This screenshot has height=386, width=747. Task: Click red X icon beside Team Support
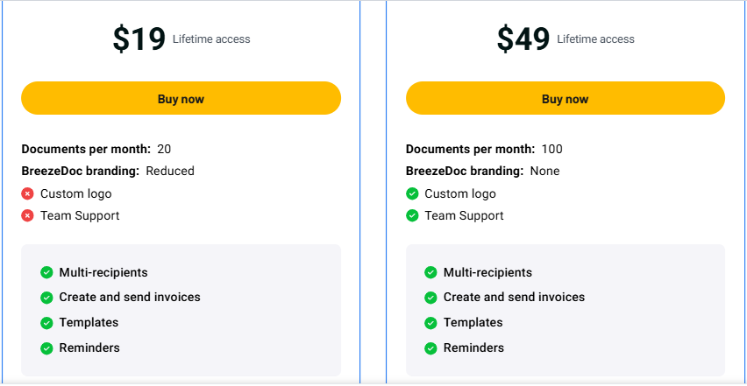(28, 215)
